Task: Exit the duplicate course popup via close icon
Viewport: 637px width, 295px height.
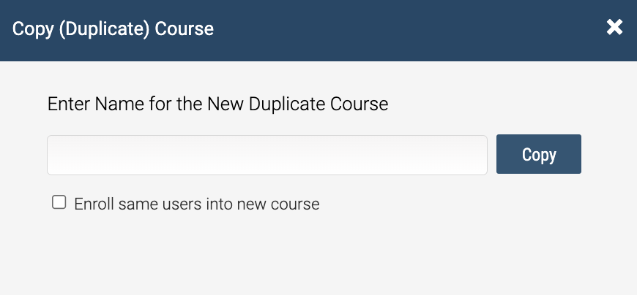Action: [614, 28]
